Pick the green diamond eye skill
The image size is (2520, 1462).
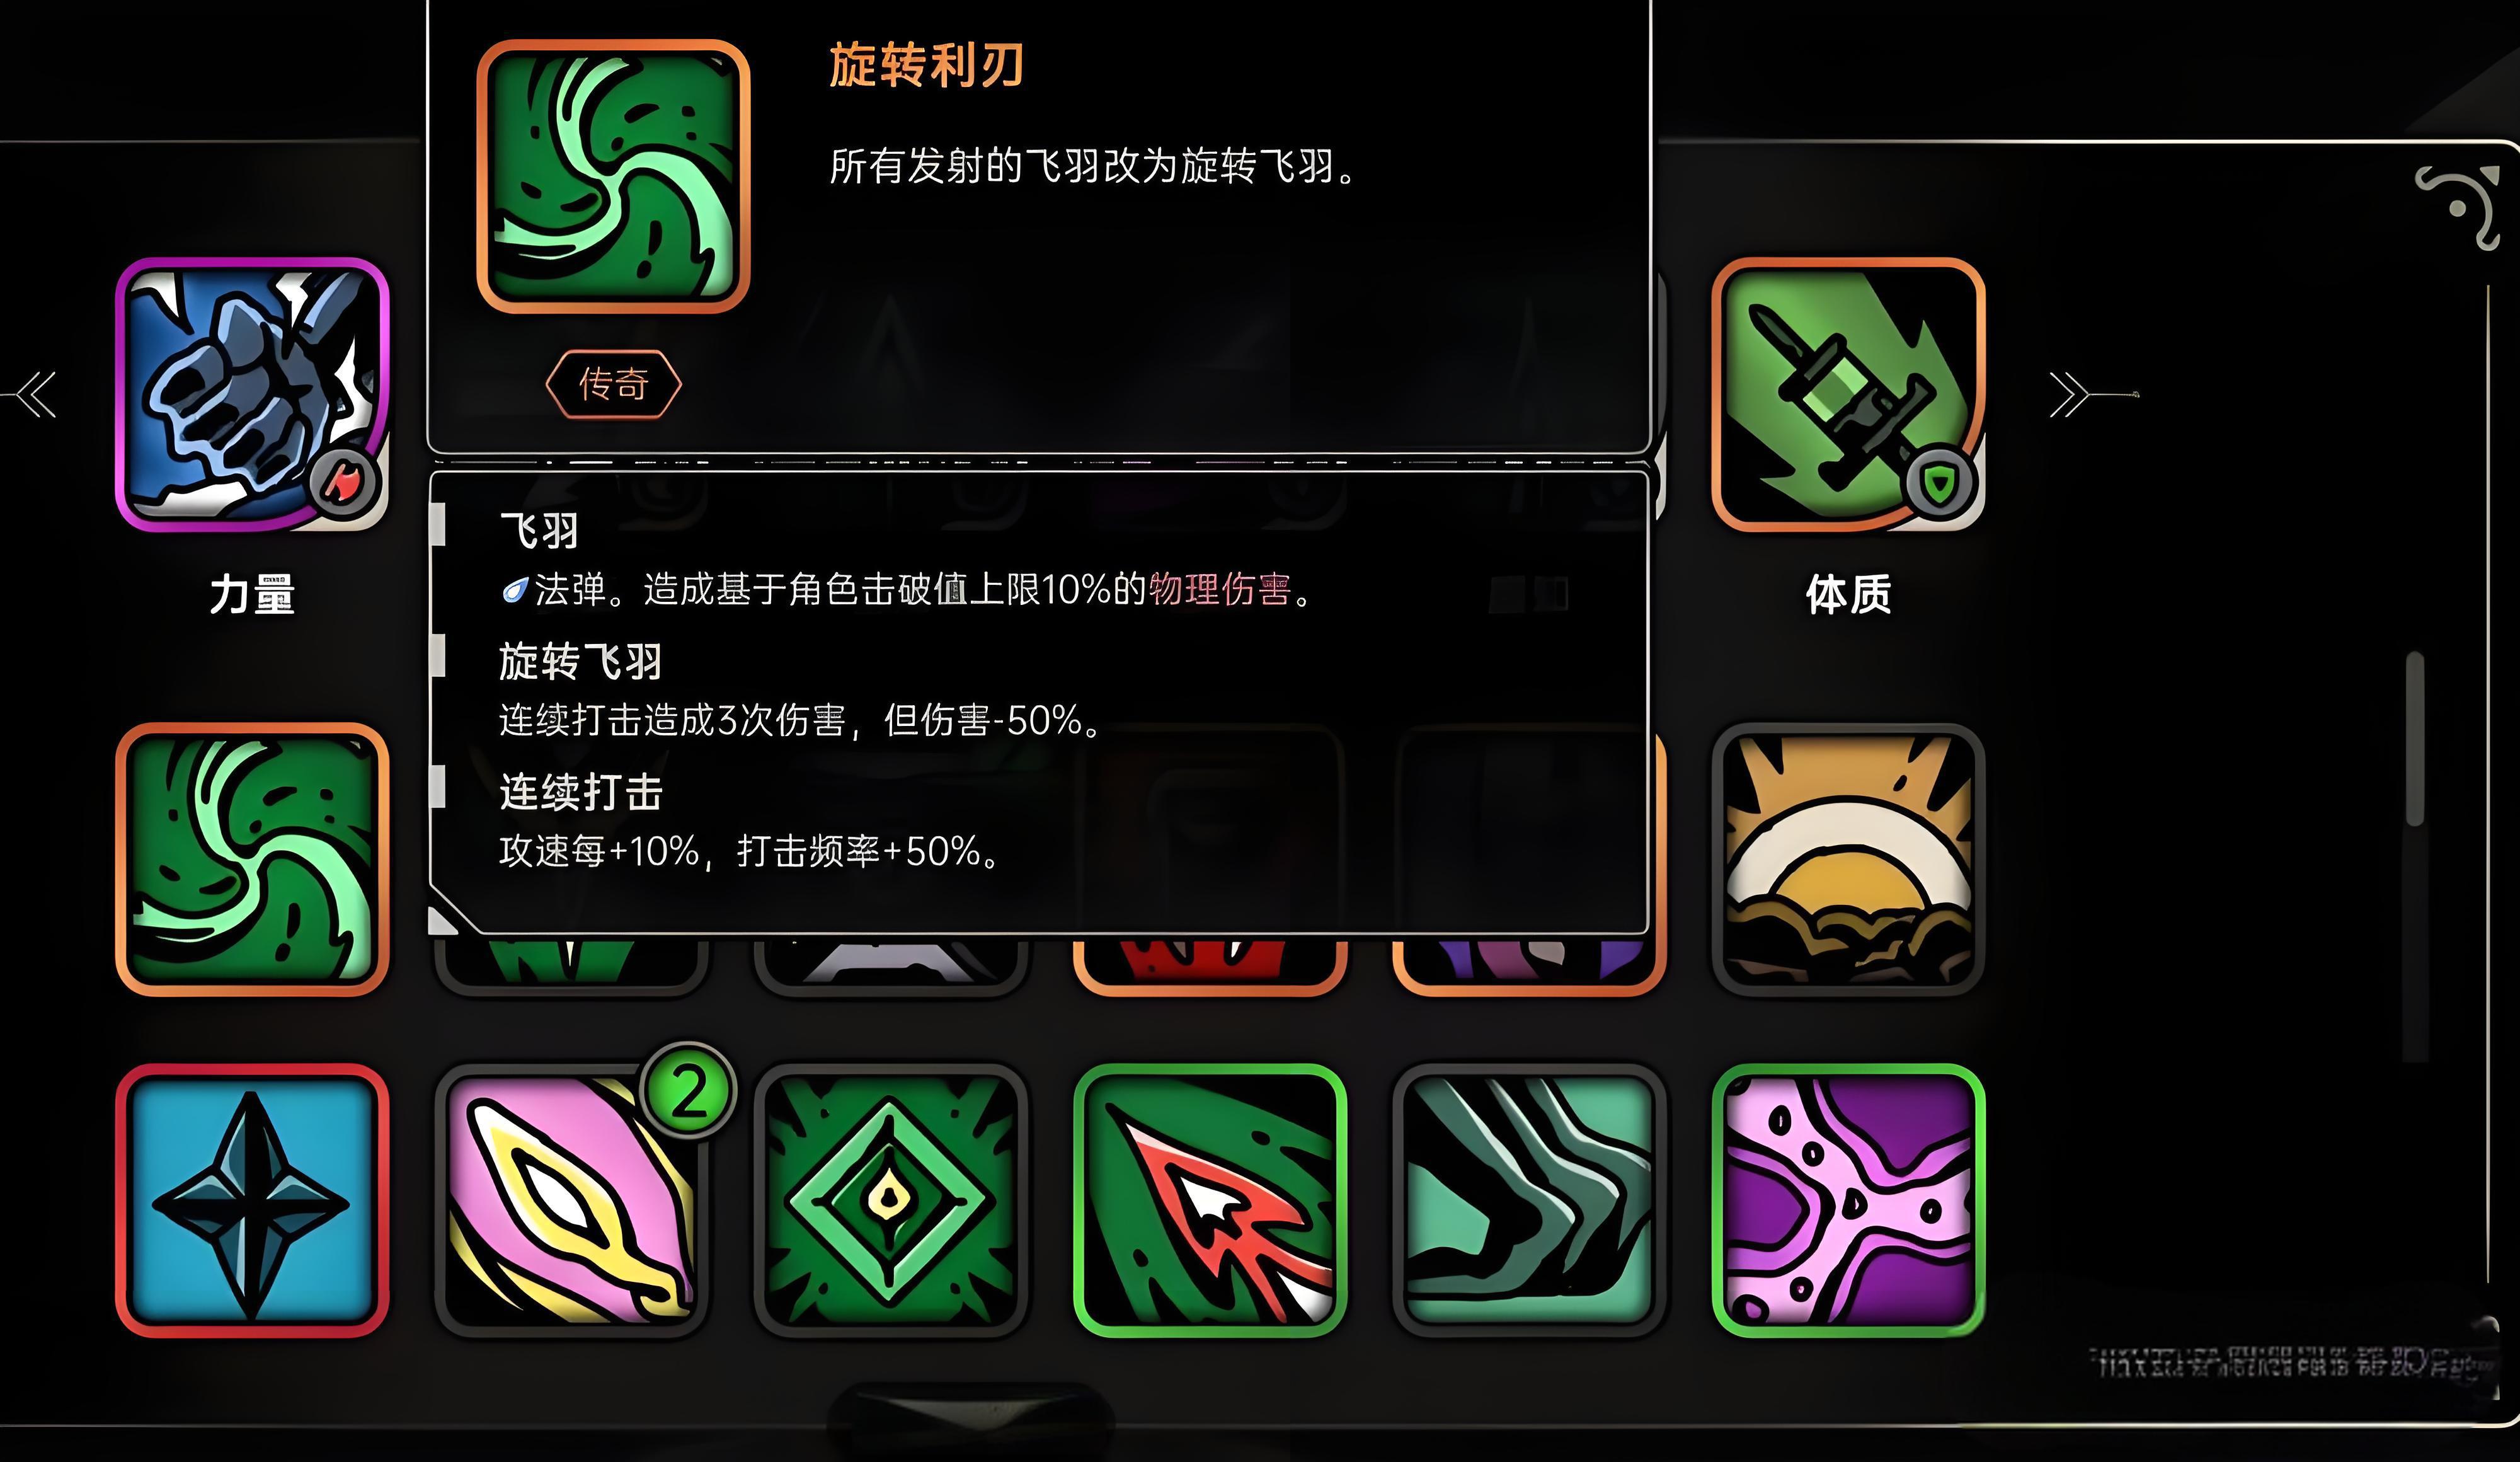890,1200
